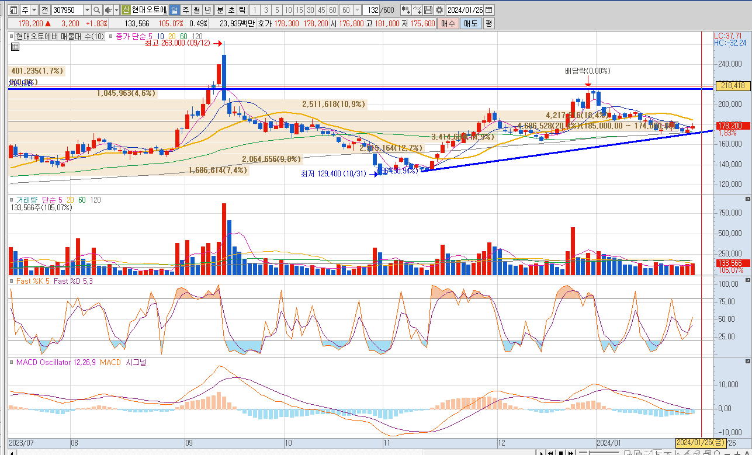Click the stock code 307950 field
The image size is (752, 455).
pos(67,10)
